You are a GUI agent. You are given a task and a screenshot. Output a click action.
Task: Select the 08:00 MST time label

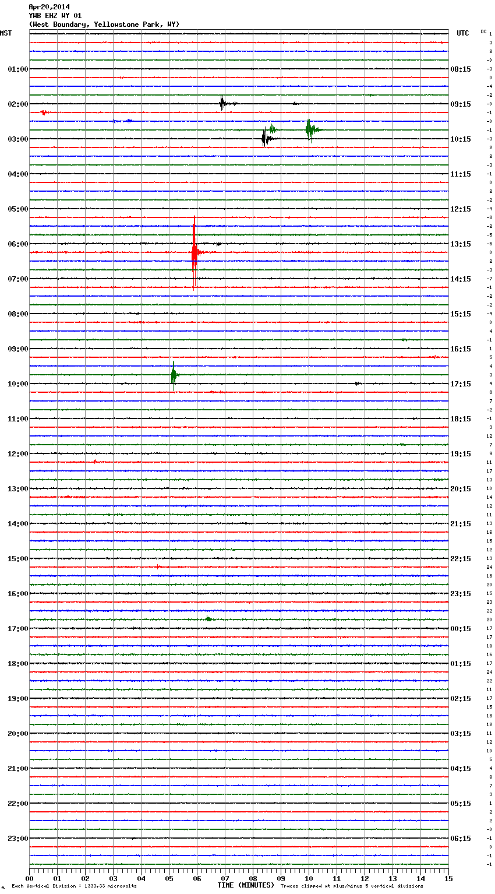pos(18,314)
